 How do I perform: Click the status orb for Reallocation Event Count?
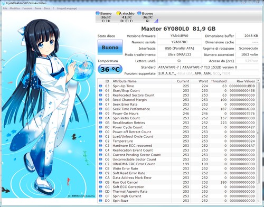pyautogui.click(x=100, y=150)
